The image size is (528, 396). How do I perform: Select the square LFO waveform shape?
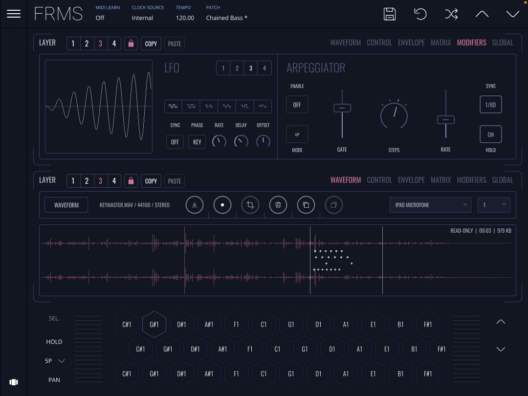click(x=191, y=106)
